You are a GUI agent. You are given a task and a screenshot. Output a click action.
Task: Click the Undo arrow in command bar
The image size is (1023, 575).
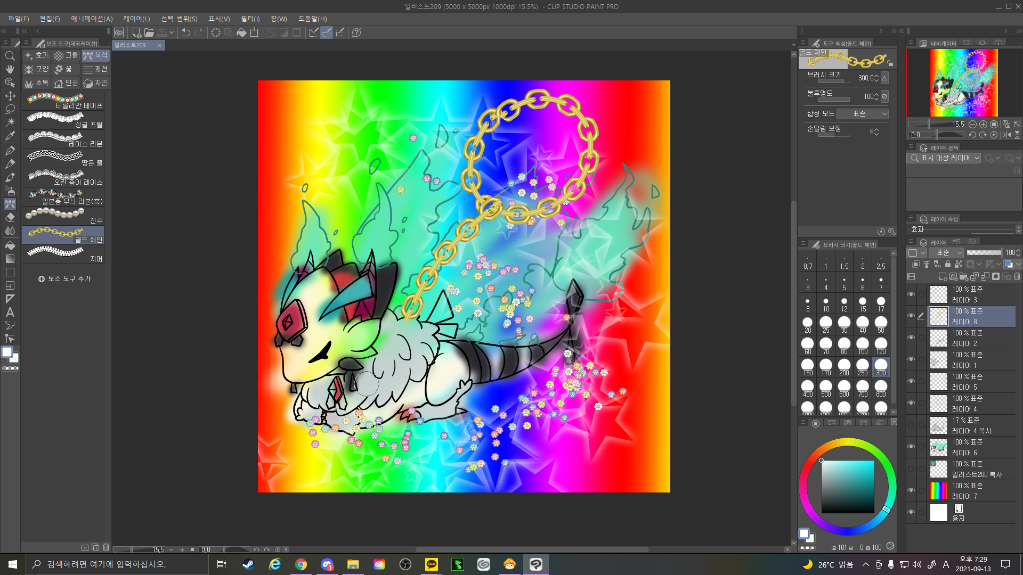[x=186, y=32]
